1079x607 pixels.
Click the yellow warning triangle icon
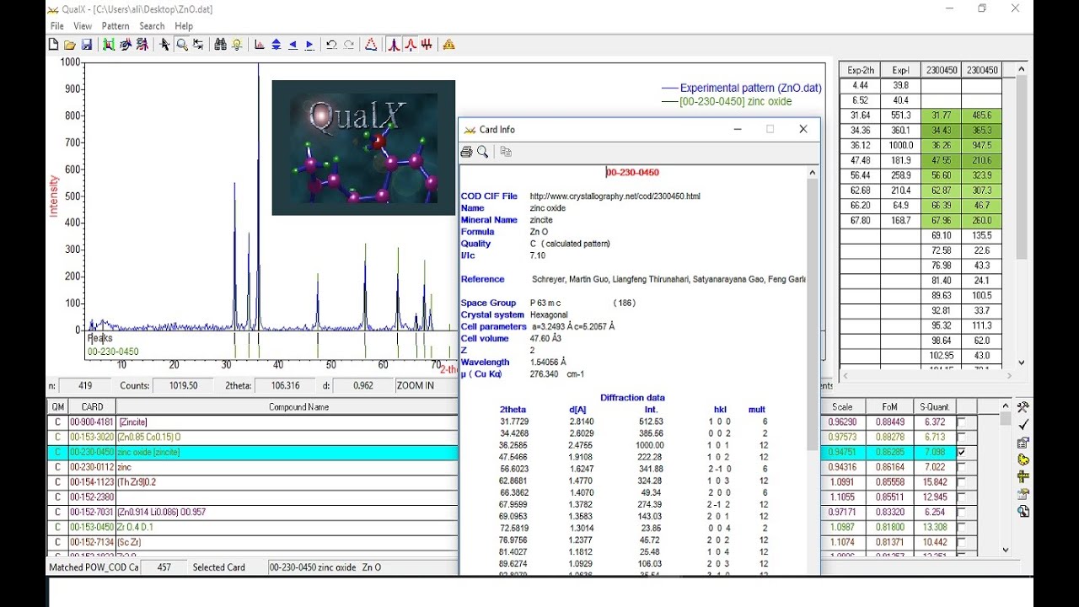click(448, 45)
